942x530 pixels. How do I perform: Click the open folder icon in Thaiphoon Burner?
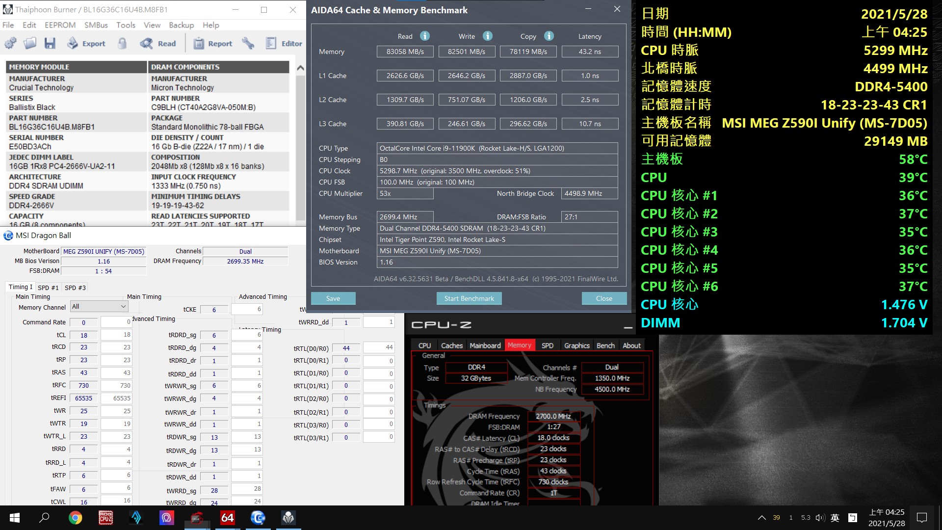30,43
